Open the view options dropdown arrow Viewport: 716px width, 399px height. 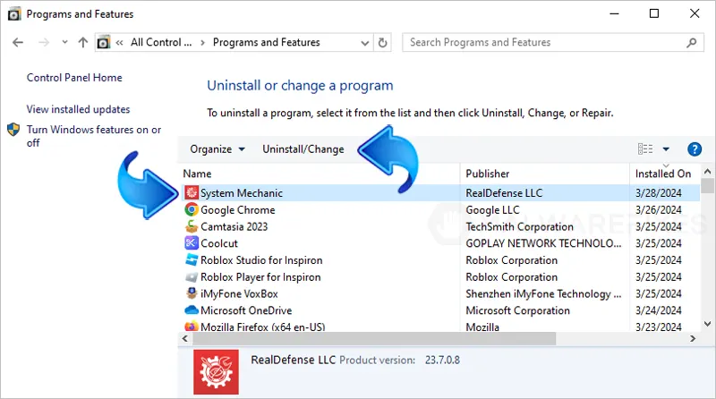666,149
